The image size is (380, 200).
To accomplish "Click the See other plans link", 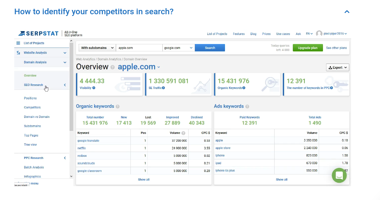I will coord(336,48).
